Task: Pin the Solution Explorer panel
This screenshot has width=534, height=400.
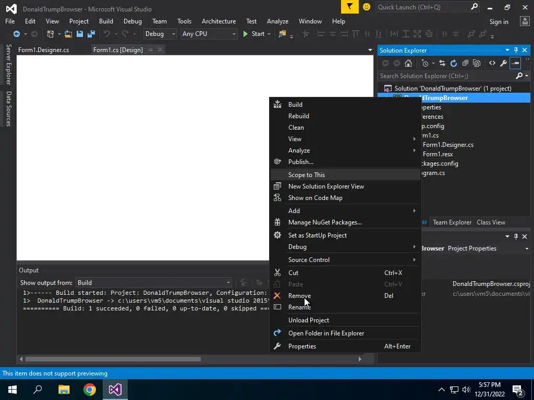Action: coord(516,51)
